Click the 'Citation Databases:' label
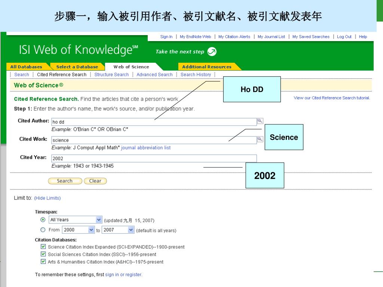 pyautogui.click(x=56, y=240)
